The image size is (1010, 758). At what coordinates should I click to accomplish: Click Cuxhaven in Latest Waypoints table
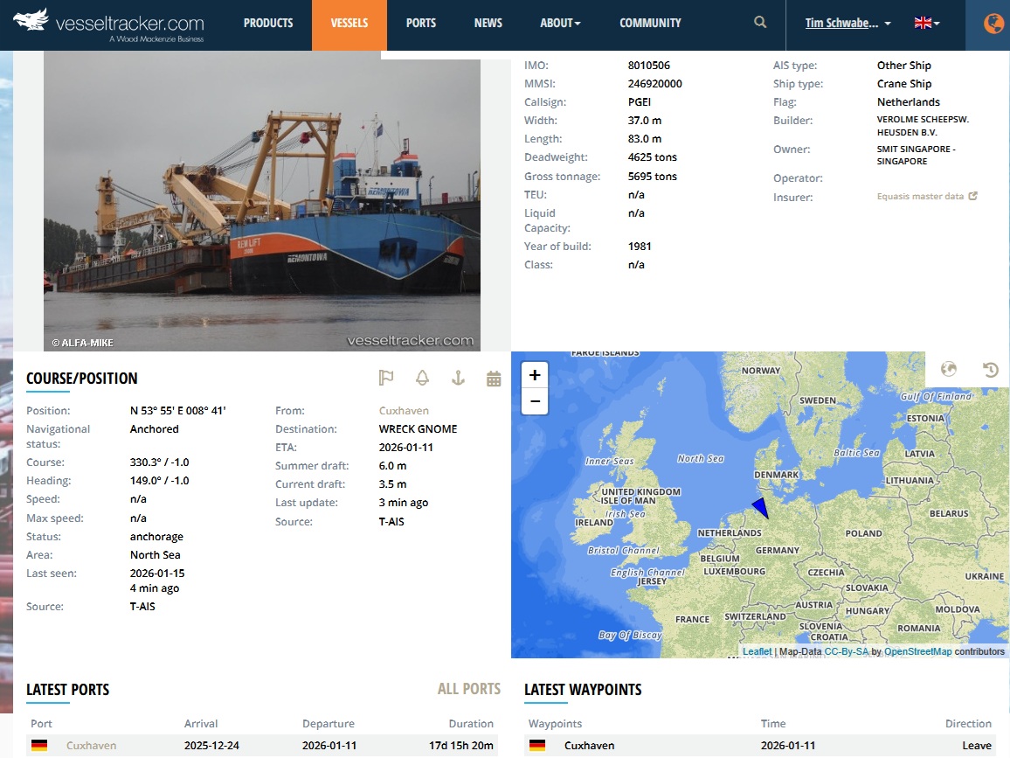click(x=590, y=745)
